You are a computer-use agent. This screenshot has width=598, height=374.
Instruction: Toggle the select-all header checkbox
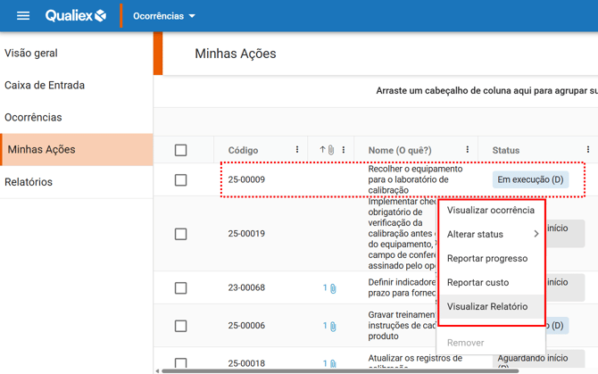[x=181, y=150]
